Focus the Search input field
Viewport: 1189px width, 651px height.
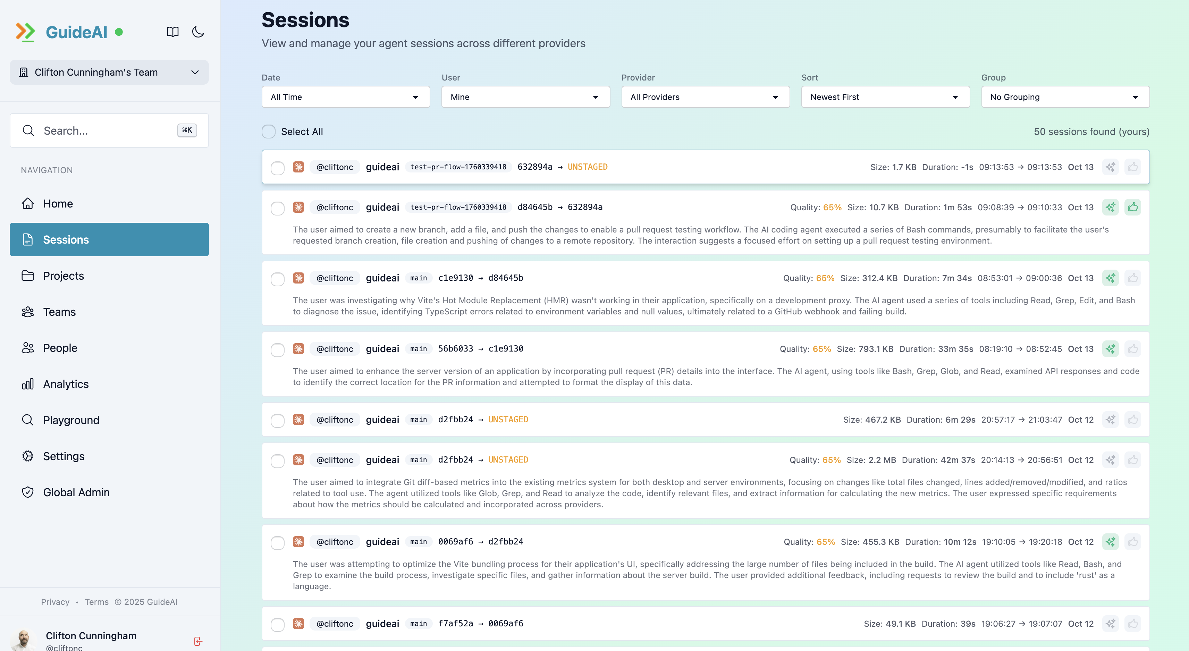(106, 130)
